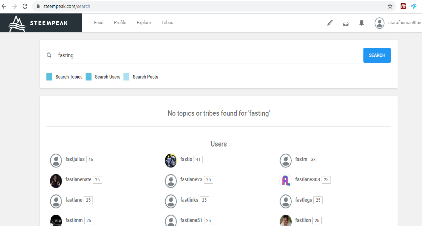
Task: Click the pencil compose post icon
Action: click(x=330, y=23)
